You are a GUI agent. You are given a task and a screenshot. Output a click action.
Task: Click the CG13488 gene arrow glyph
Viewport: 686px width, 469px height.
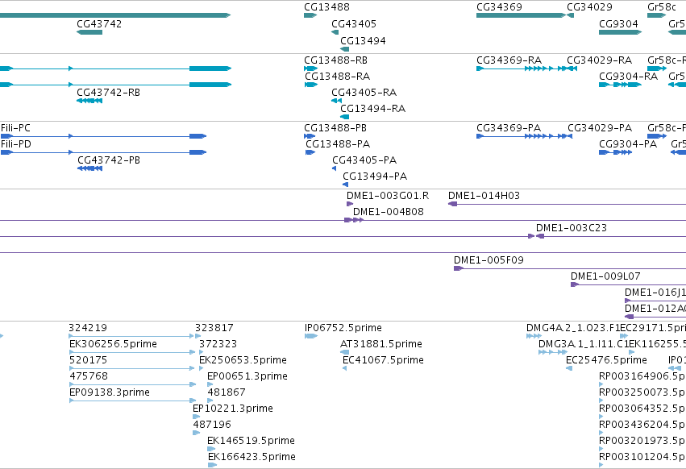point(310,15)
